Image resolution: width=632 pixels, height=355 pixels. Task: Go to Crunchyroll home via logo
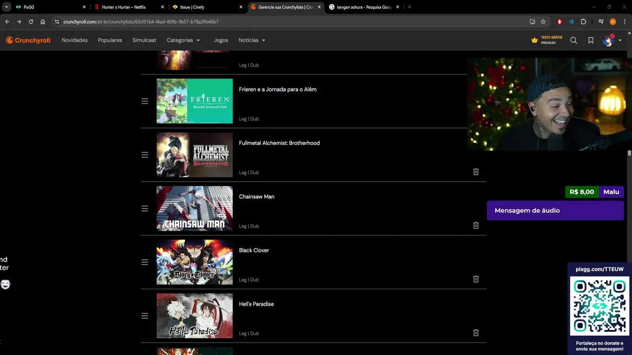[28, 40]
